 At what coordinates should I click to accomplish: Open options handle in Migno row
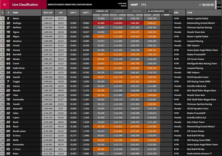tap(41, 36)
